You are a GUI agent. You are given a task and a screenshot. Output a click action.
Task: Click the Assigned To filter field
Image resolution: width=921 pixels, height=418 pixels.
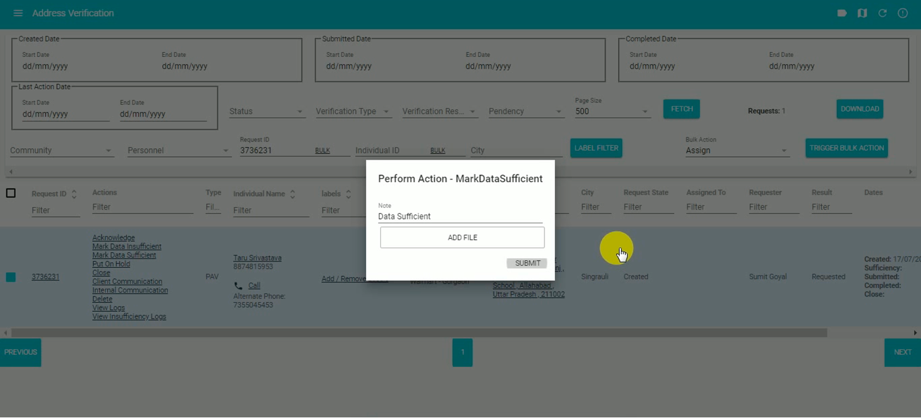point(711,207)
